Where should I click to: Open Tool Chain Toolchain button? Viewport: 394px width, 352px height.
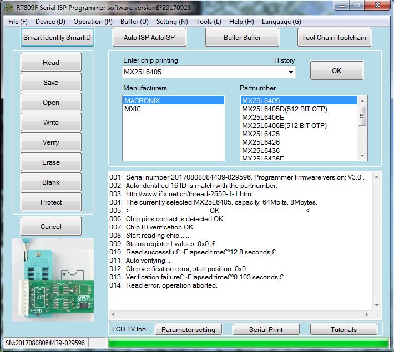(x=334, y=37)
